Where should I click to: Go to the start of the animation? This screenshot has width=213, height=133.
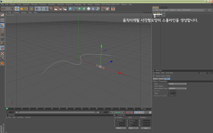(111, 112)
